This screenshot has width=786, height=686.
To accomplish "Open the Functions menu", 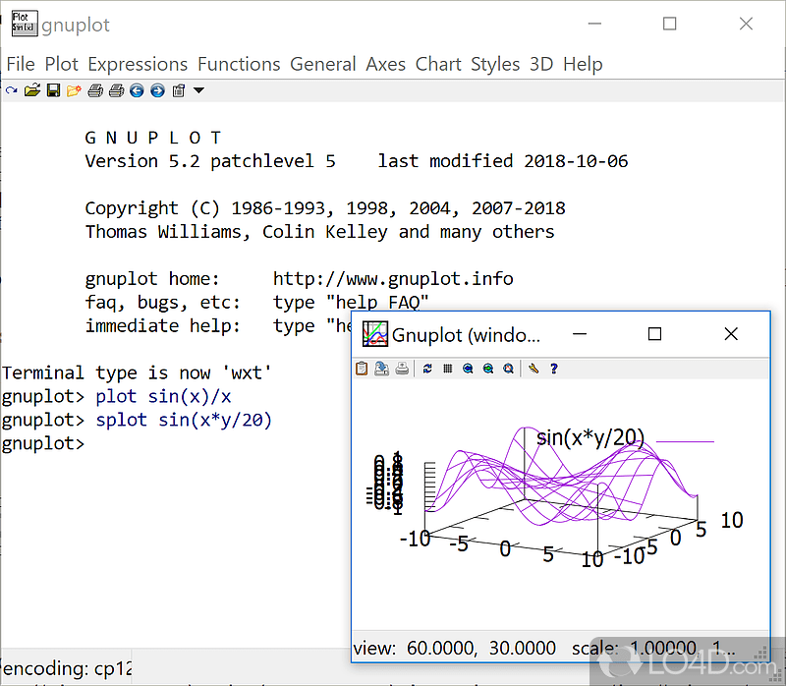I will point(239,64).
